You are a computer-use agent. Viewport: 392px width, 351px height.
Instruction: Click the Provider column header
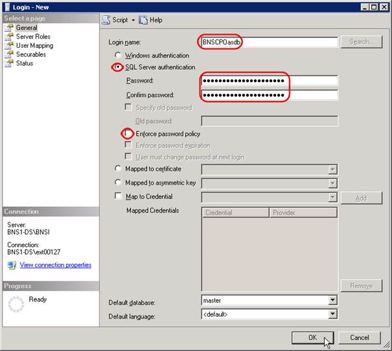[303, 213]
